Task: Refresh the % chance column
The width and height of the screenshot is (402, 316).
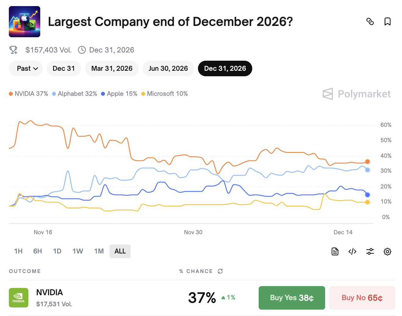Action: (220, 271)
